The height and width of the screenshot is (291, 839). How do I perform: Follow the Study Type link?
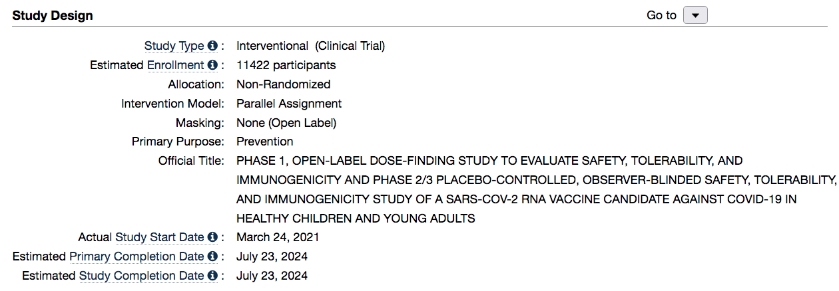click(x=174, y=47)
